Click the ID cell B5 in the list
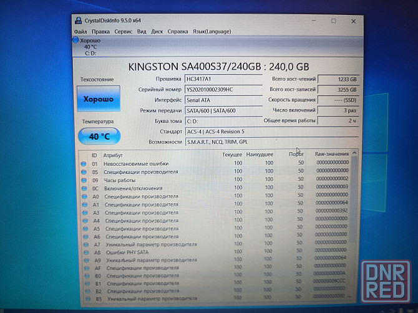 pyautogui.click(x=99, y=299)
